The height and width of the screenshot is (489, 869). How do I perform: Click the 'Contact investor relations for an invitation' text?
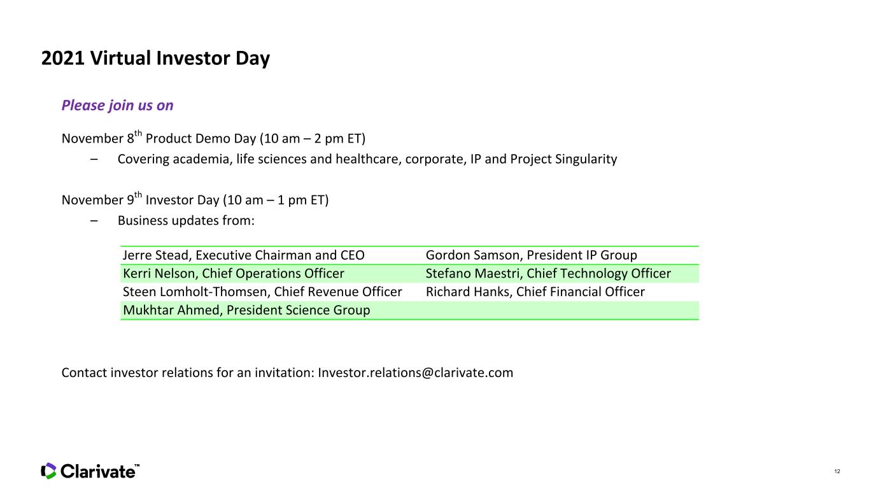point(188,372)
